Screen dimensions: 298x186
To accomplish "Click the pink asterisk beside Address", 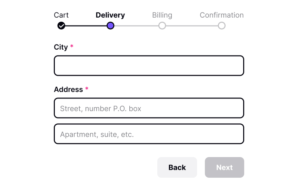I will coord(87,89).
